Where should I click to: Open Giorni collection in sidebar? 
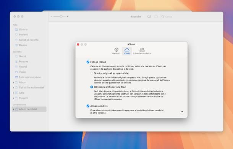pyautogui.click(x=22, y=56)
